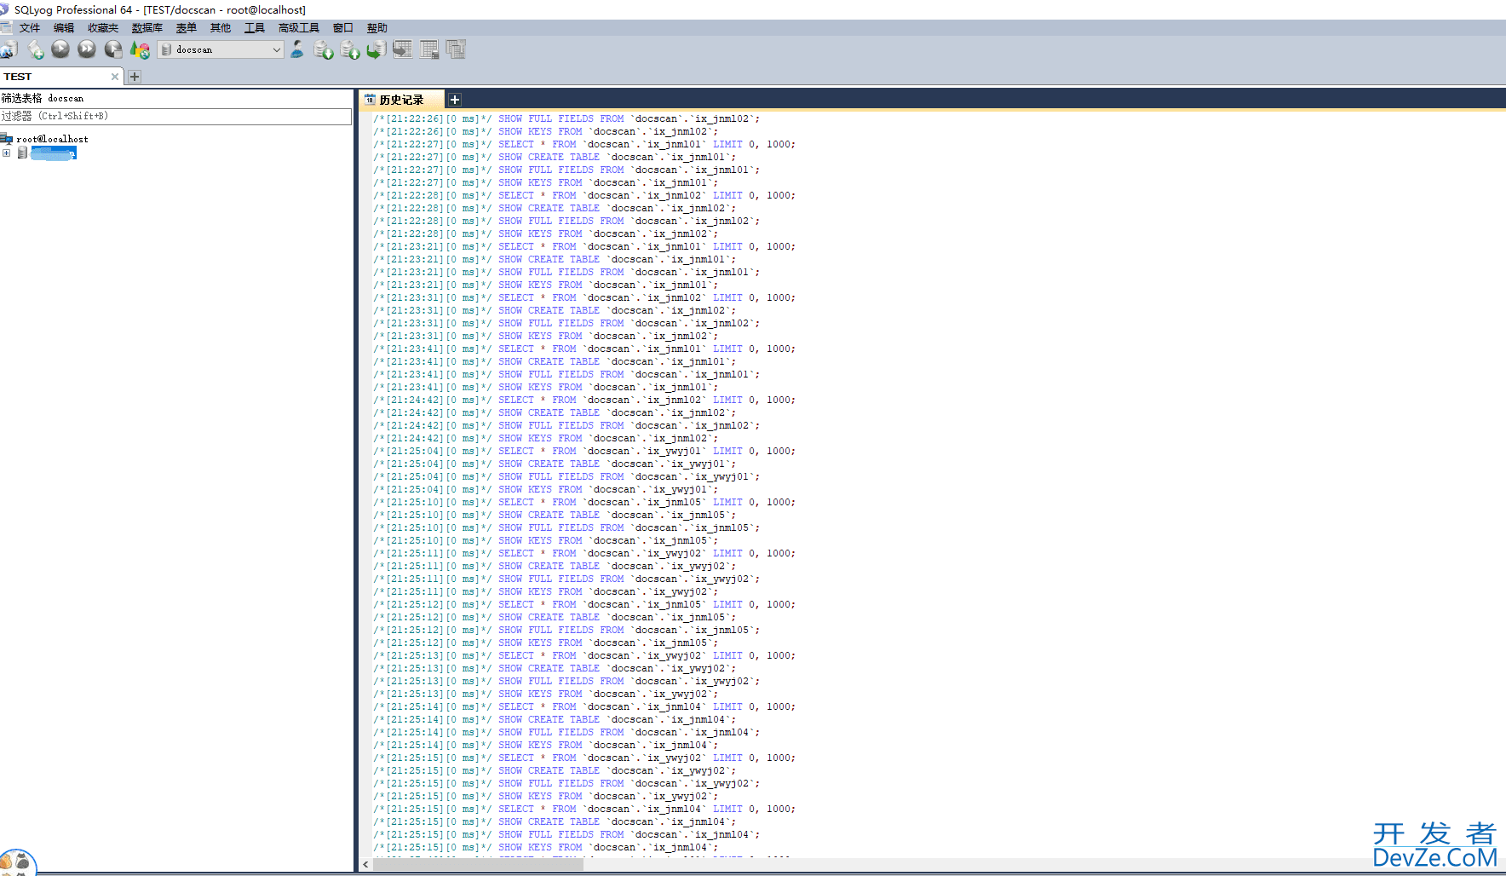
Task: Open the 帮助 menu
Action: tap(377, 27)
